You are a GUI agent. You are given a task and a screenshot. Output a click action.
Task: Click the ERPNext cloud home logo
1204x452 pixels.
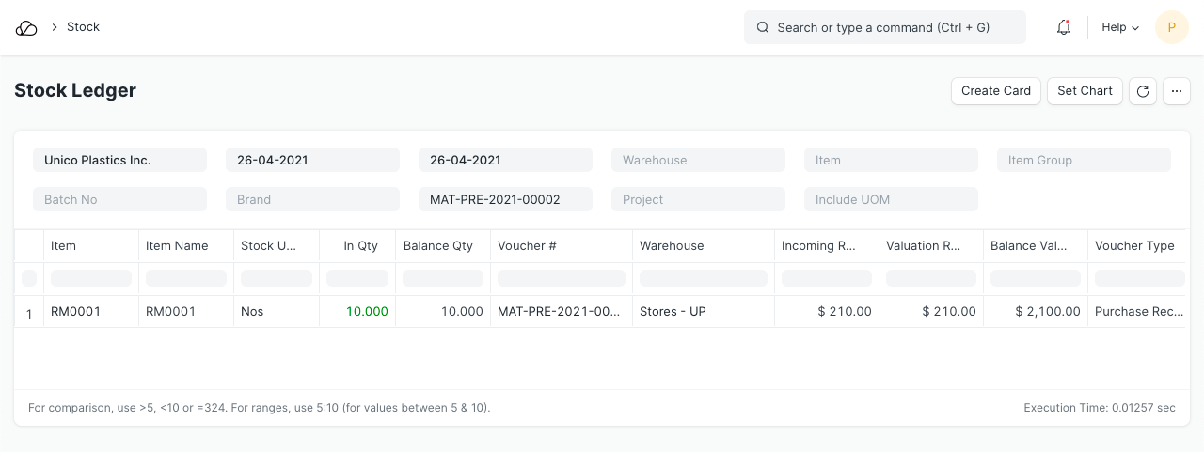26,28
